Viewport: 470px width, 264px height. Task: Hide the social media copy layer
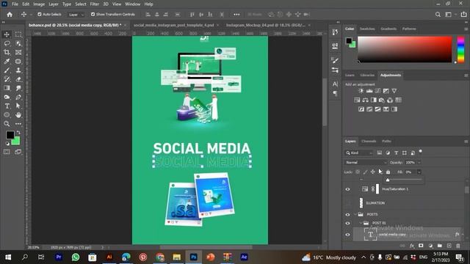tap(347, 235)
